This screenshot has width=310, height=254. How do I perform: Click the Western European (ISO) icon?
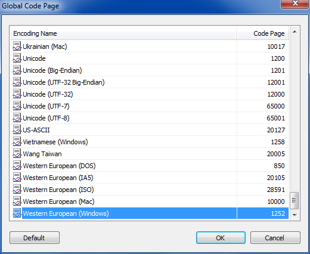point(17,190)
